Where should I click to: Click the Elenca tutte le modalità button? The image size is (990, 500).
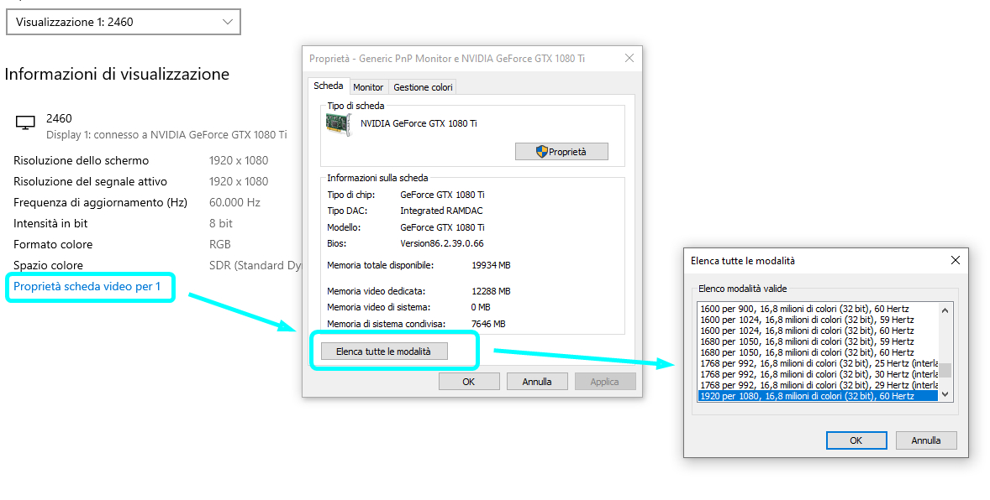(384, 352)
